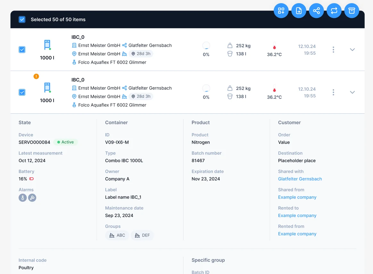Click container ID V09-IX6-M
Image resolution: width=373 pixels, height=274 pixels.
coord(117,142)
